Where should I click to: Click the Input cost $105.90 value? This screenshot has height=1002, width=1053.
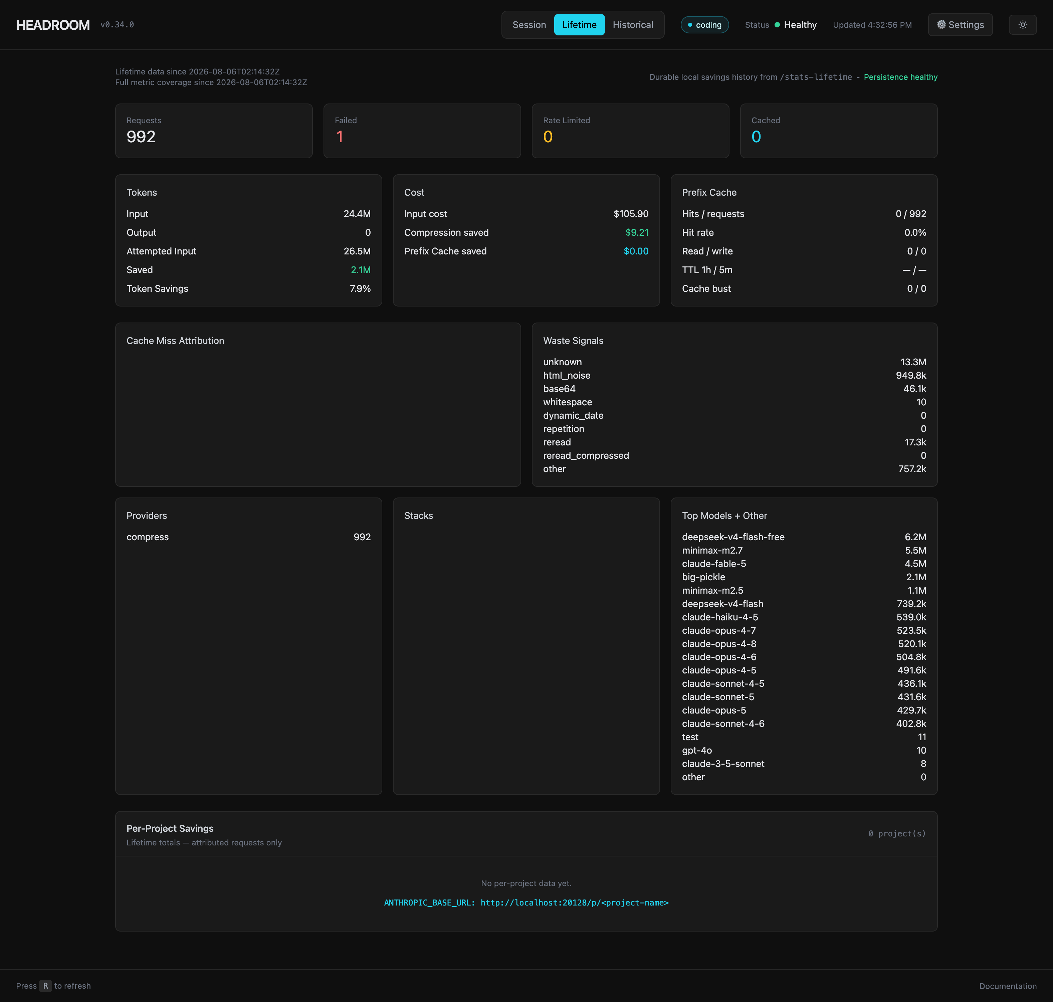pyautogui.click(x=631, y=214)
